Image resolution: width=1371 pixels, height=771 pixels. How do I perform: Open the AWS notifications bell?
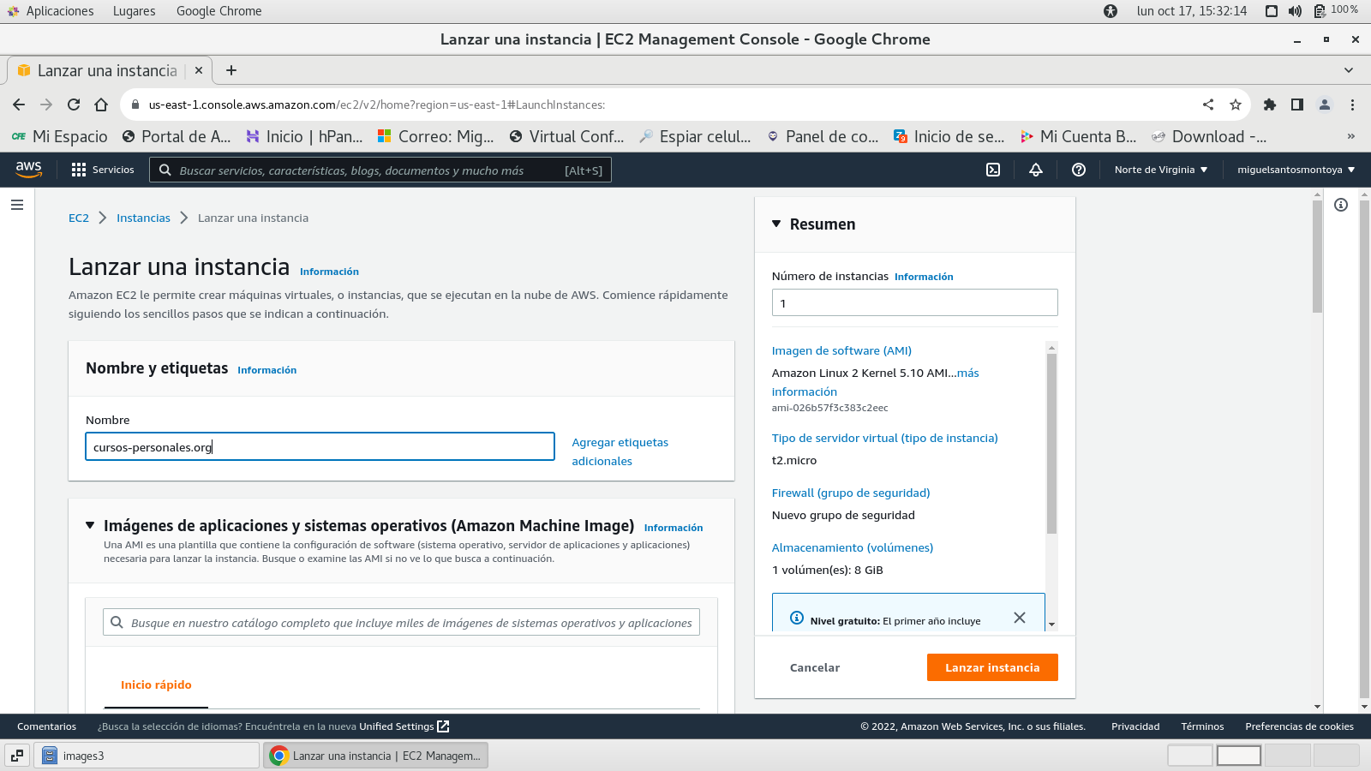tap(1036, 170)
